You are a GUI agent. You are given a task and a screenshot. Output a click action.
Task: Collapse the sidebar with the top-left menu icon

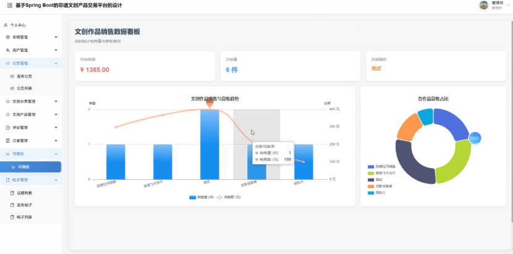pyautogui.click(x=9, y=6)
